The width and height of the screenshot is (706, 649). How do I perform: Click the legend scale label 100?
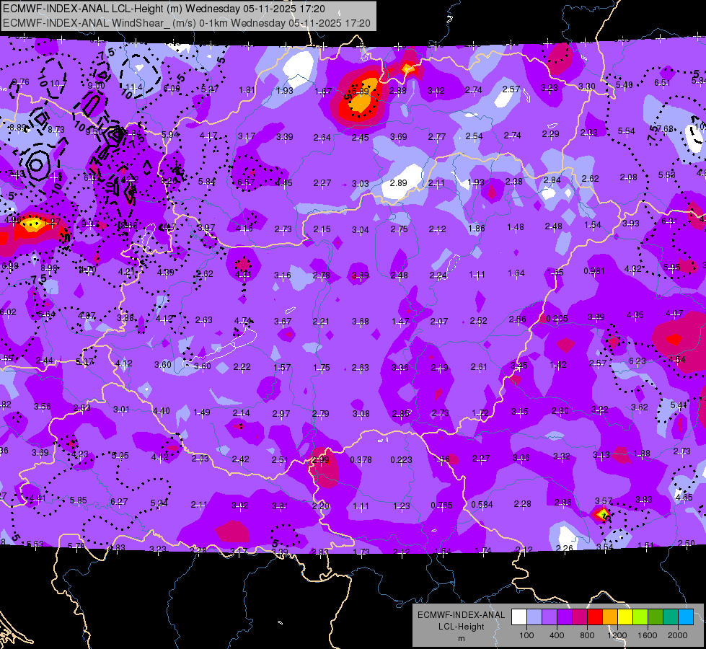526,635
